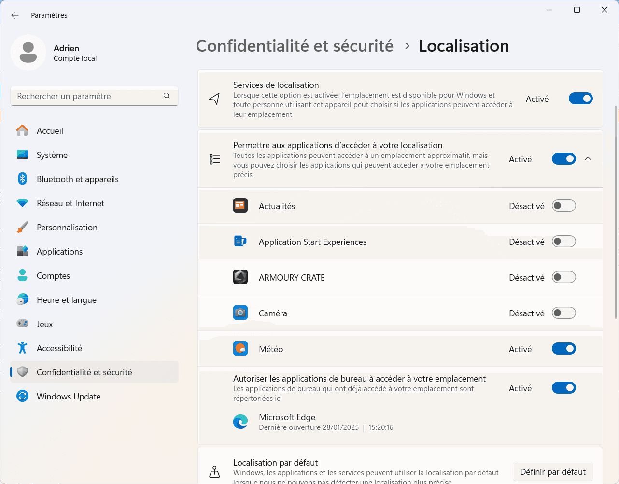Open Système settings page

click(x=94, y=155)
